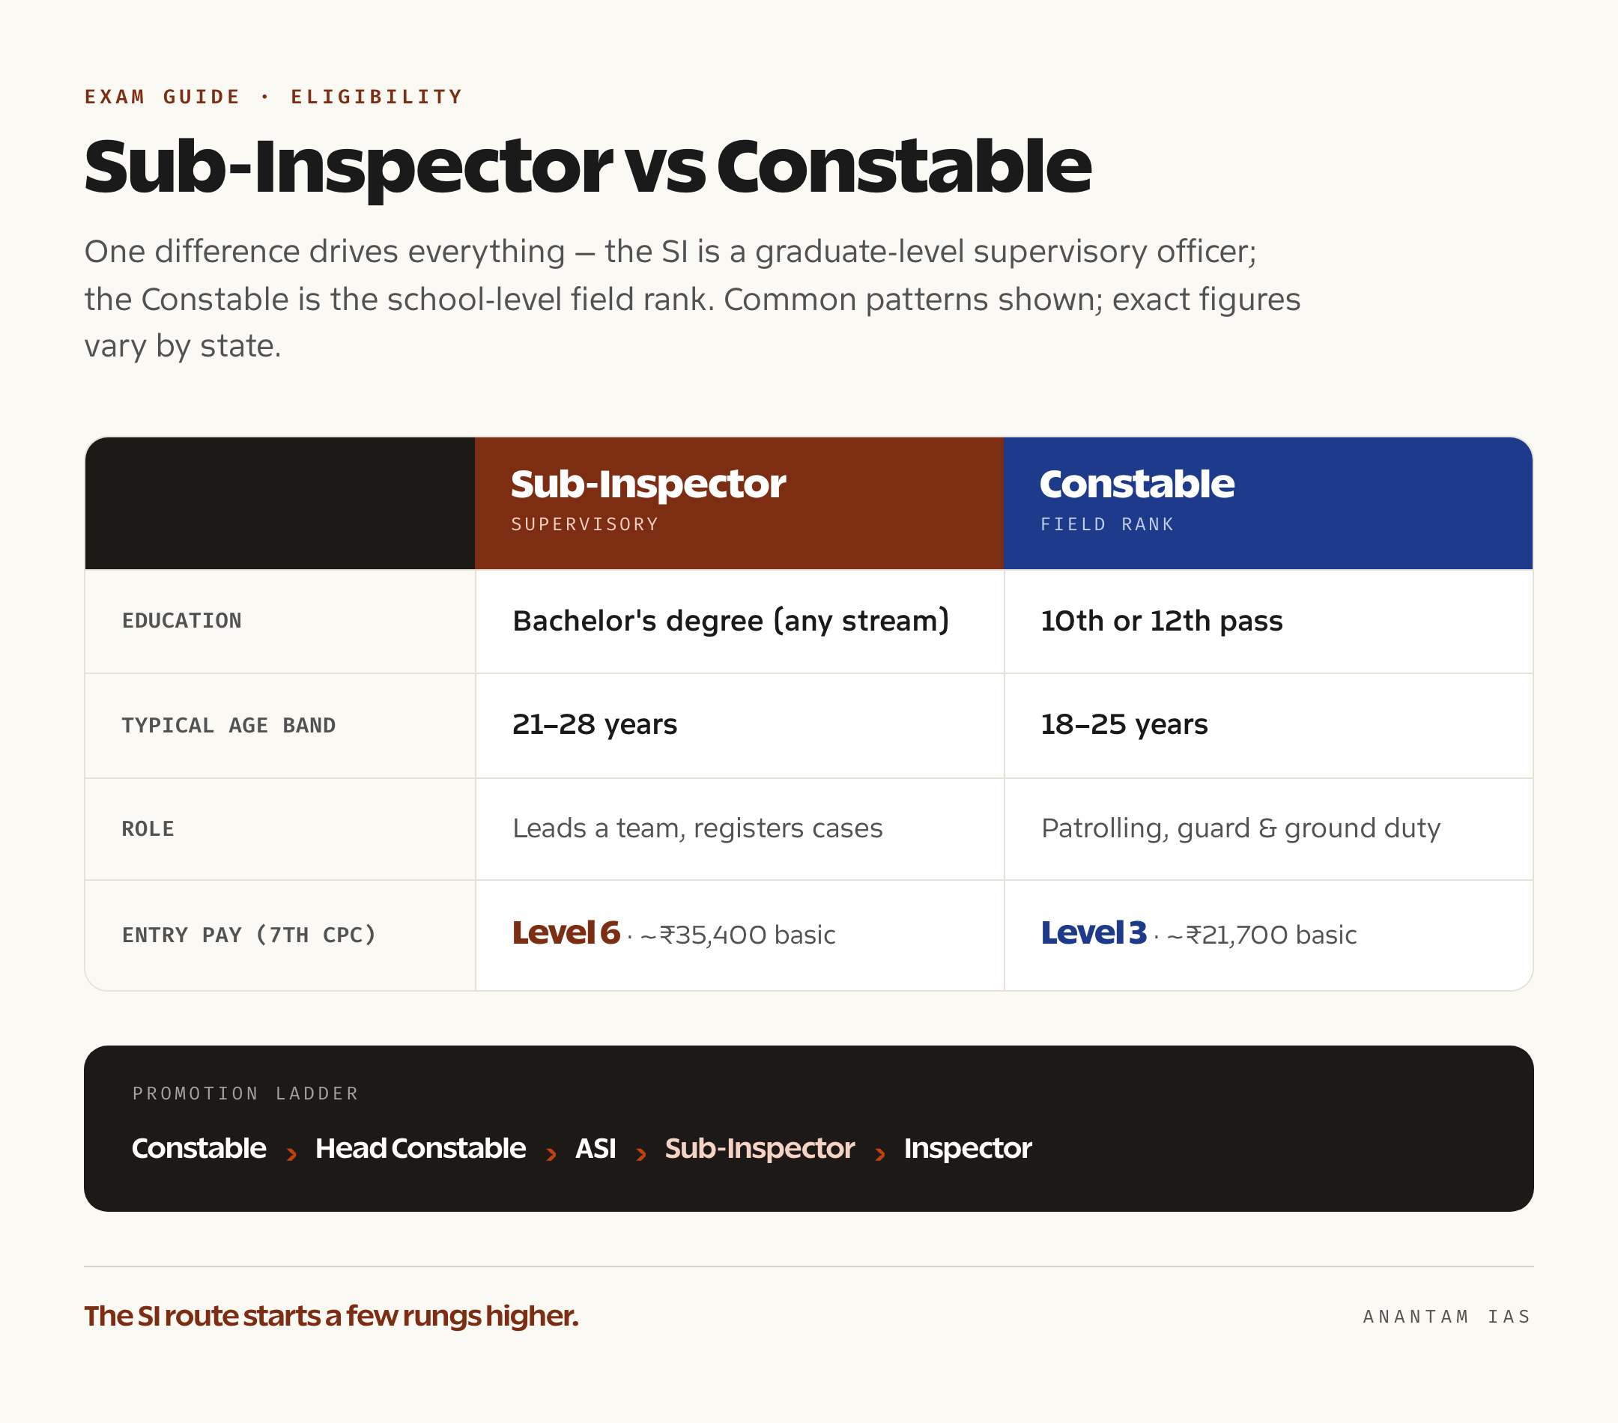Select the EDUCATION row label
Viewport: 1618px width, 1423px height.
(181, 620)
